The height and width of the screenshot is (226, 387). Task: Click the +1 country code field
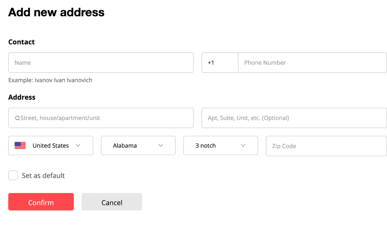click(220, 62)
